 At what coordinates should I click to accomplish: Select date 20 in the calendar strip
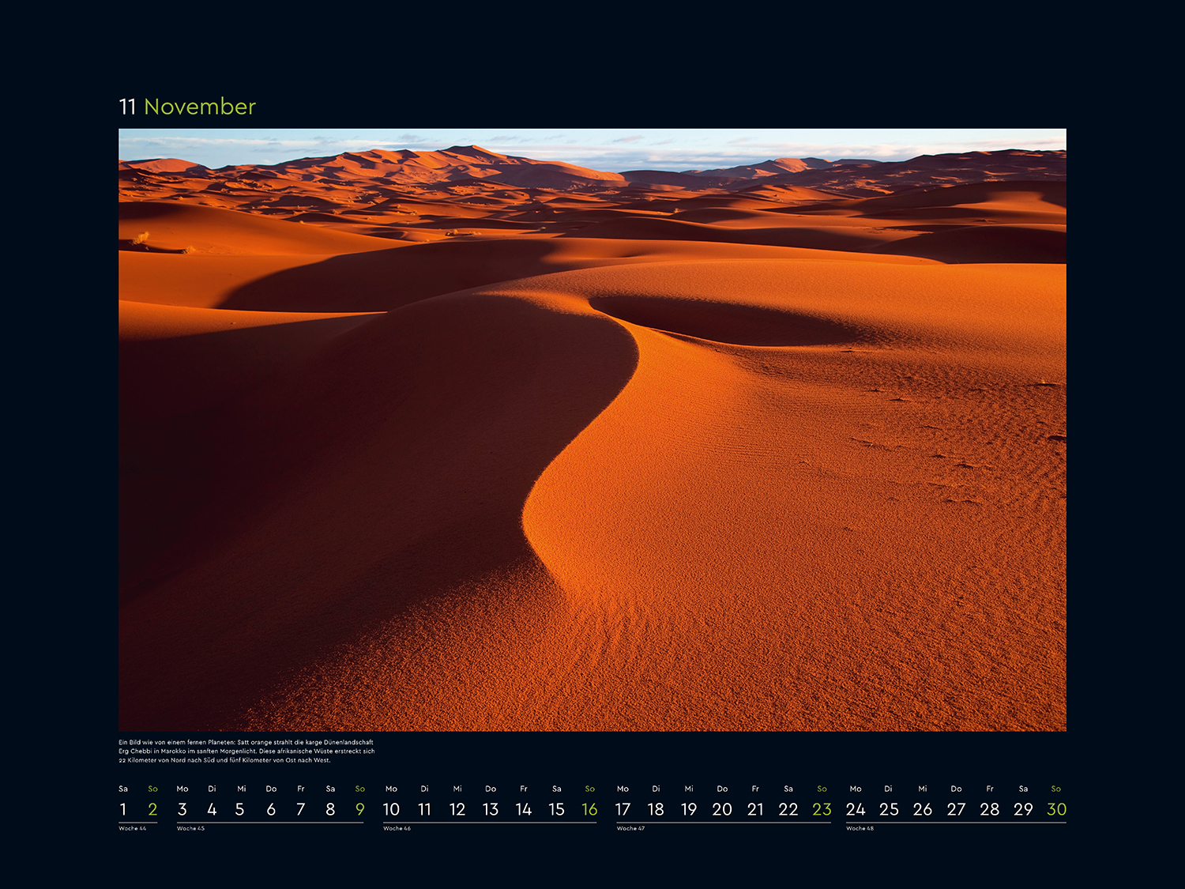pyautogui.click(x=722, y=809)
